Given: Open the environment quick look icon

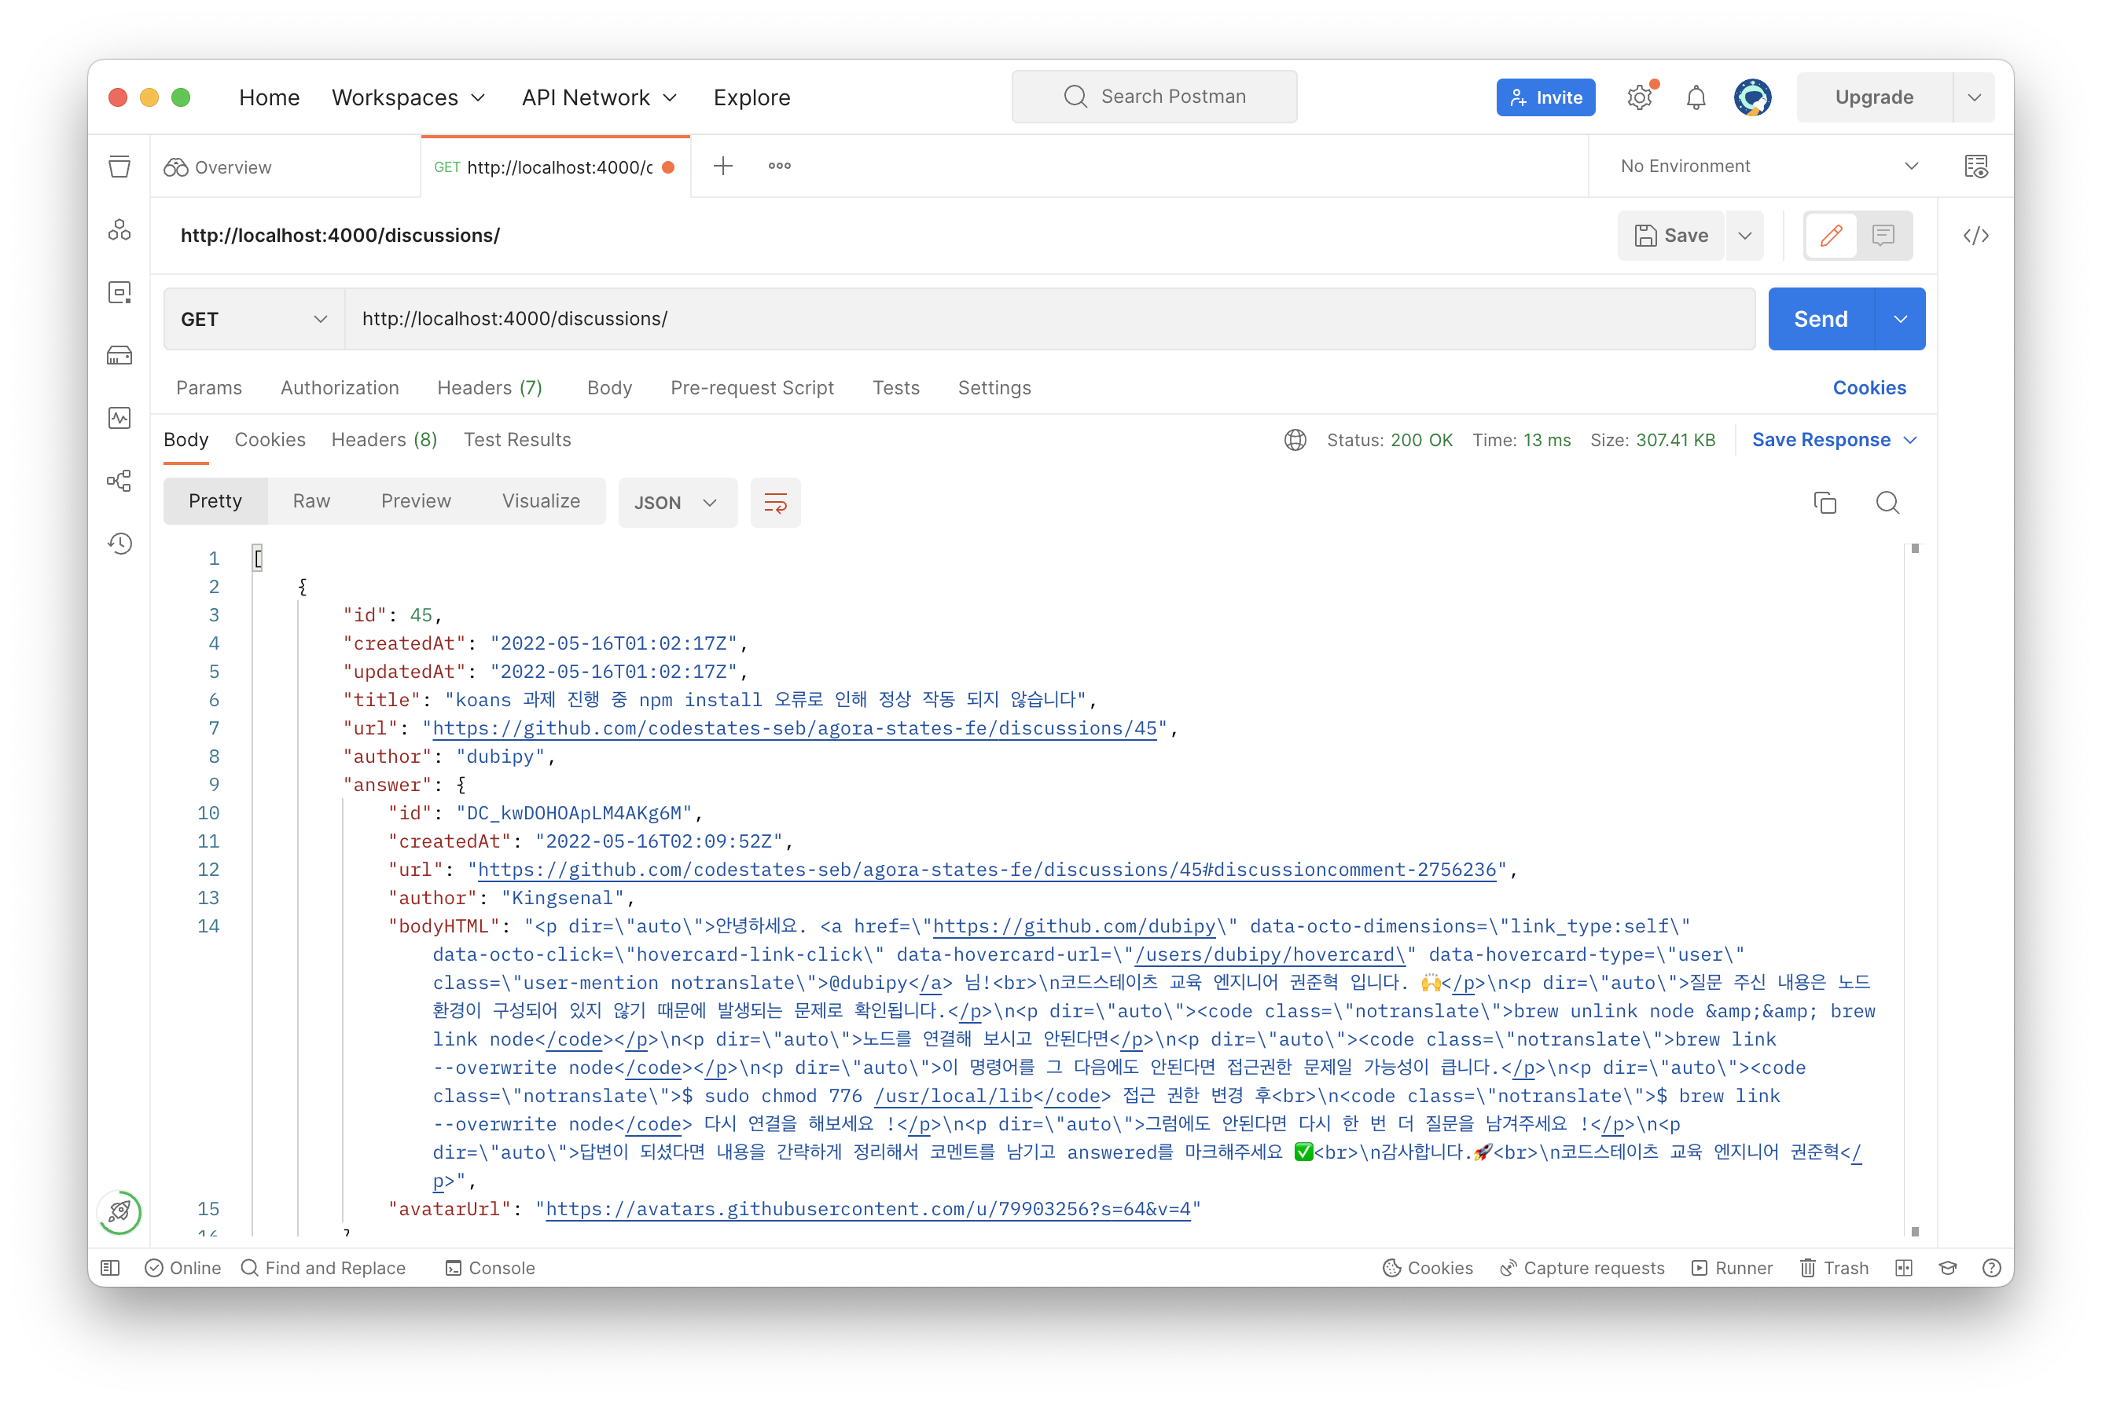Looking at the screenshot, I should (1975, 167).
